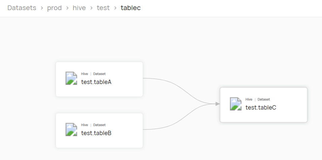Click the test.tableB name text
Image resolution: width=322 pixels, height=160 pixels.
[x=96, y=133]
